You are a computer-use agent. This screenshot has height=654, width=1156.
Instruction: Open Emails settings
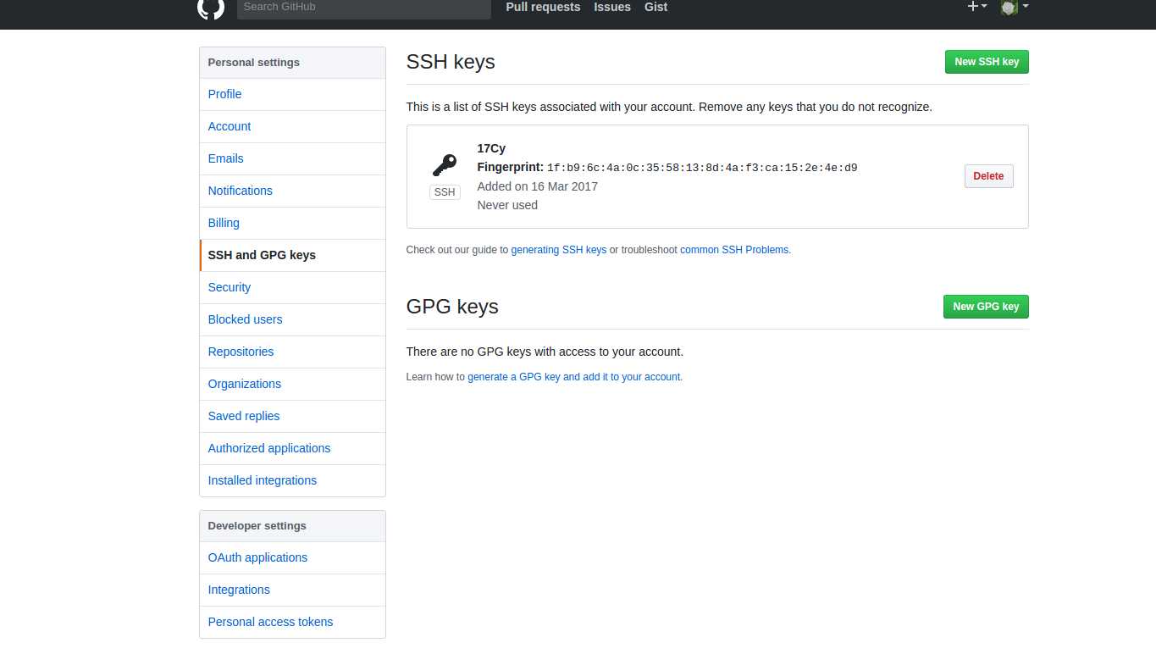(x=292, y=158)
